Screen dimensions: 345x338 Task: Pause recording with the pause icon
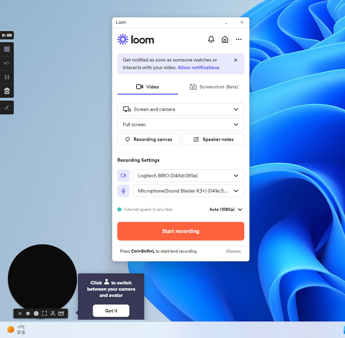point(7,77)
